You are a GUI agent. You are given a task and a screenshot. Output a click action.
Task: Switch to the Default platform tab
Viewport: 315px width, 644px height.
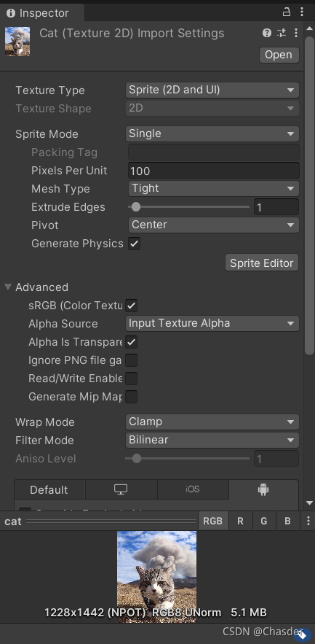49,489
